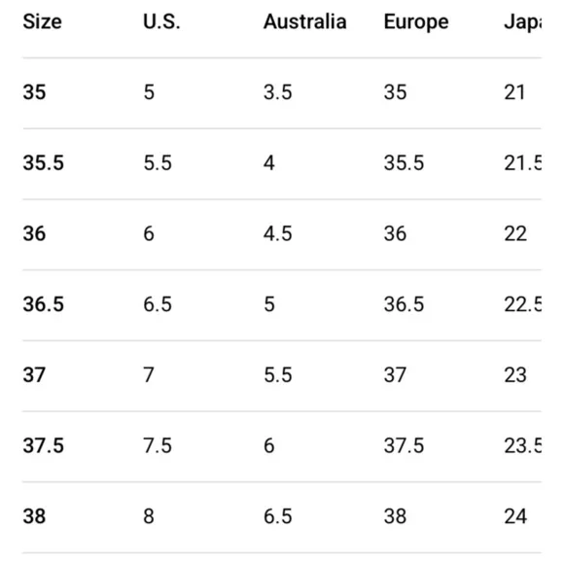Click the size 36.5 row label
This screenshot has height=564, width=564.
pyautogui.click(x=44, y=304)
